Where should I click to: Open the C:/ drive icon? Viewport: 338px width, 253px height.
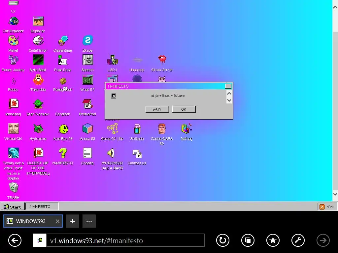click(13, 3)
